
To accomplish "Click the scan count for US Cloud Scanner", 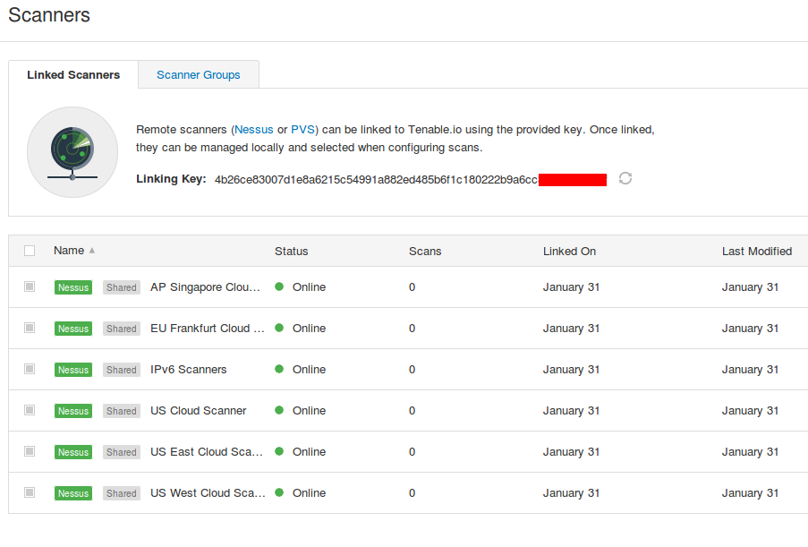I will [x=413, y=411].
